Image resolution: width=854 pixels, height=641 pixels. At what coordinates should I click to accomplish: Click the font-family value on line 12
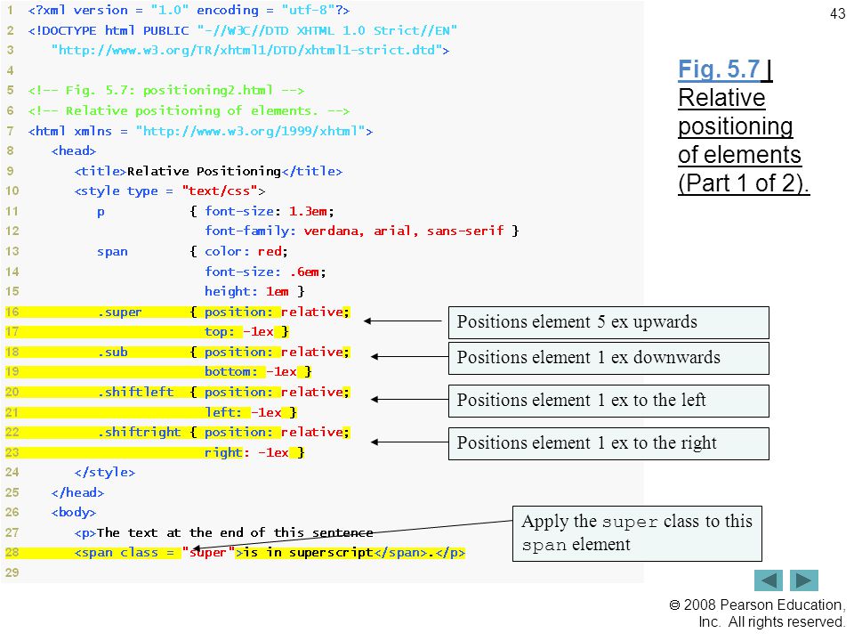pos(404,231)
